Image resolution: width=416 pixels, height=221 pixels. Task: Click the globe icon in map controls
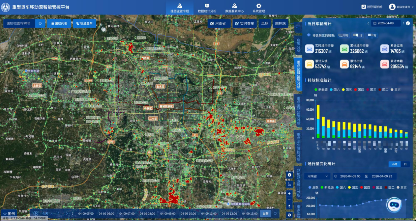pyautogui.click(x=289, y=215)
